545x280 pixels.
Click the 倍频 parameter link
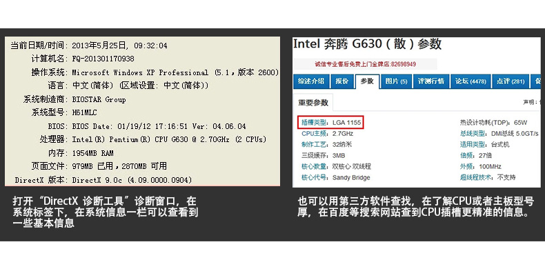(x=466, y=155)
